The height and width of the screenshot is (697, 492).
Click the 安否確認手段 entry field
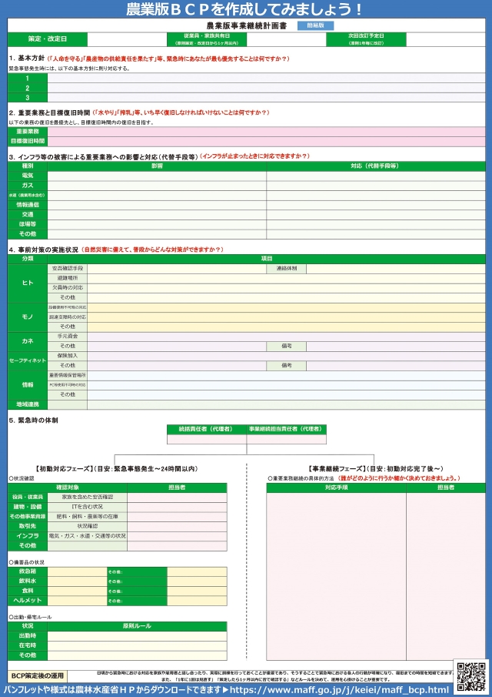point(177,269)
